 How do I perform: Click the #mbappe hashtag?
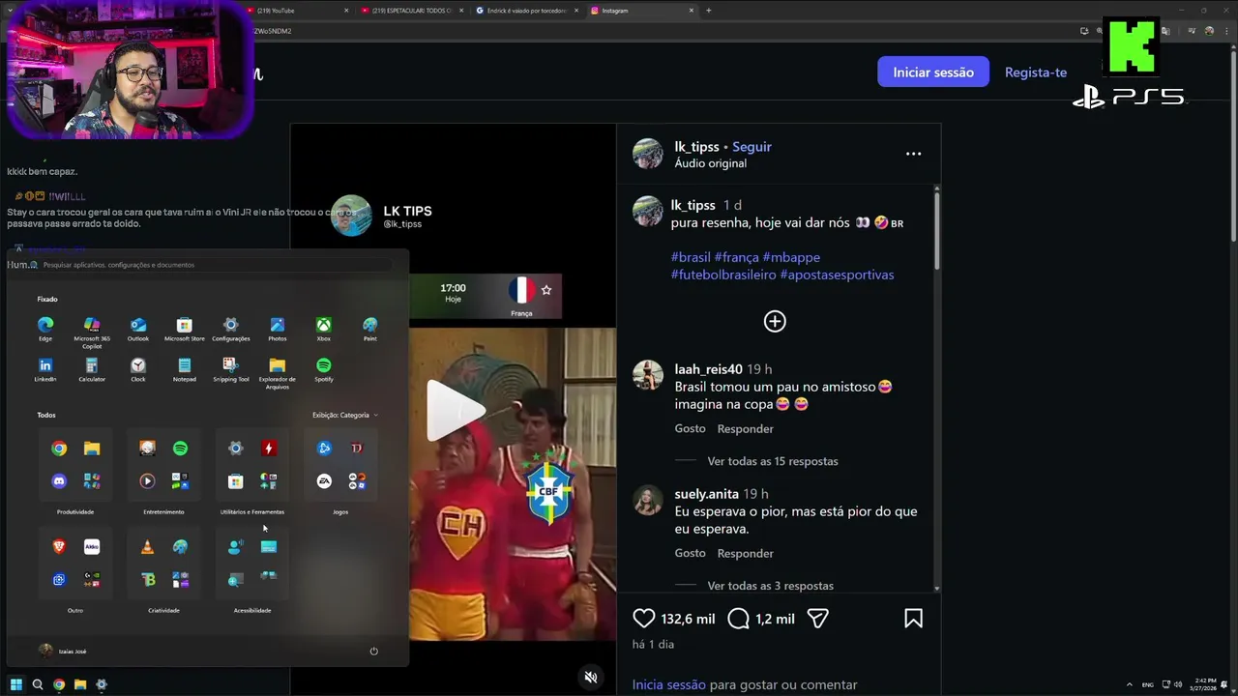791,257
